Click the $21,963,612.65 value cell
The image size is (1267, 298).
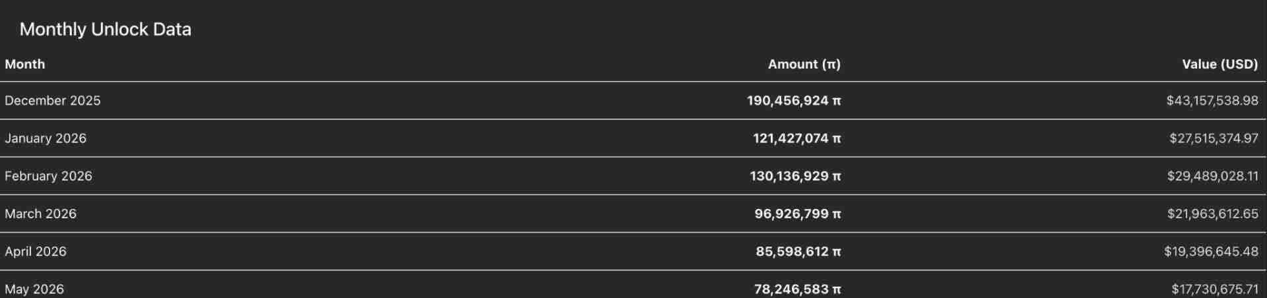[x=1212, y=214]
